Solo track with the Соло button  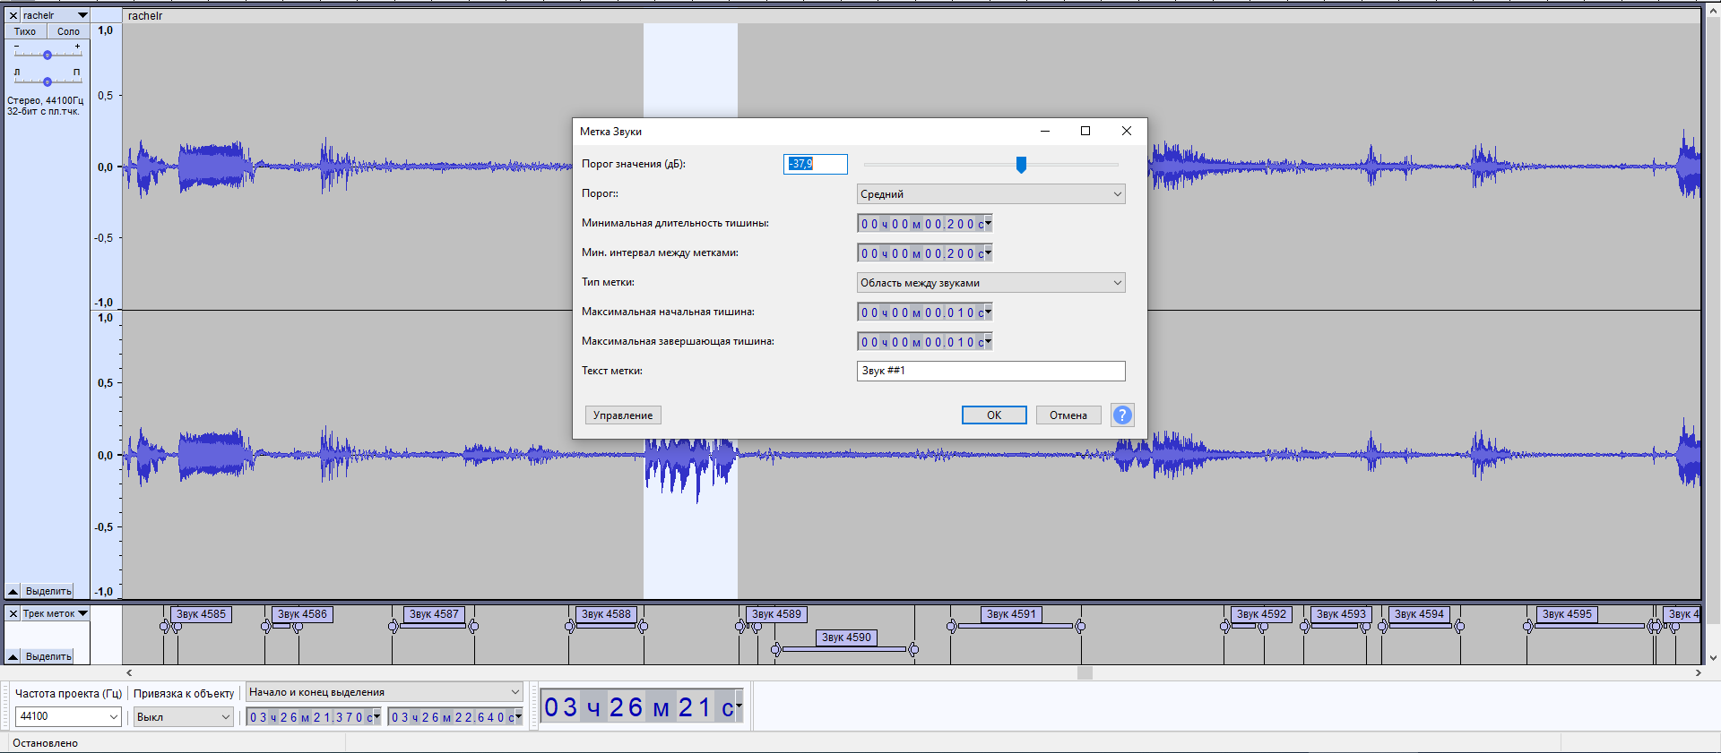point(68,31)
